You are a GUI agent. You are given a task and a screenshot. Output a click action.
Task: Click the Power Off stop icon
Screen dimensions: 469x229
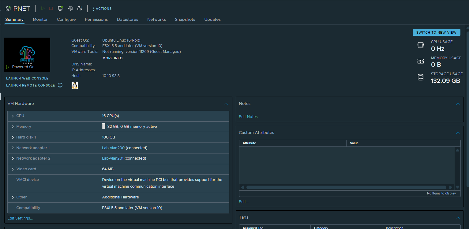click(x=51, y=9)
